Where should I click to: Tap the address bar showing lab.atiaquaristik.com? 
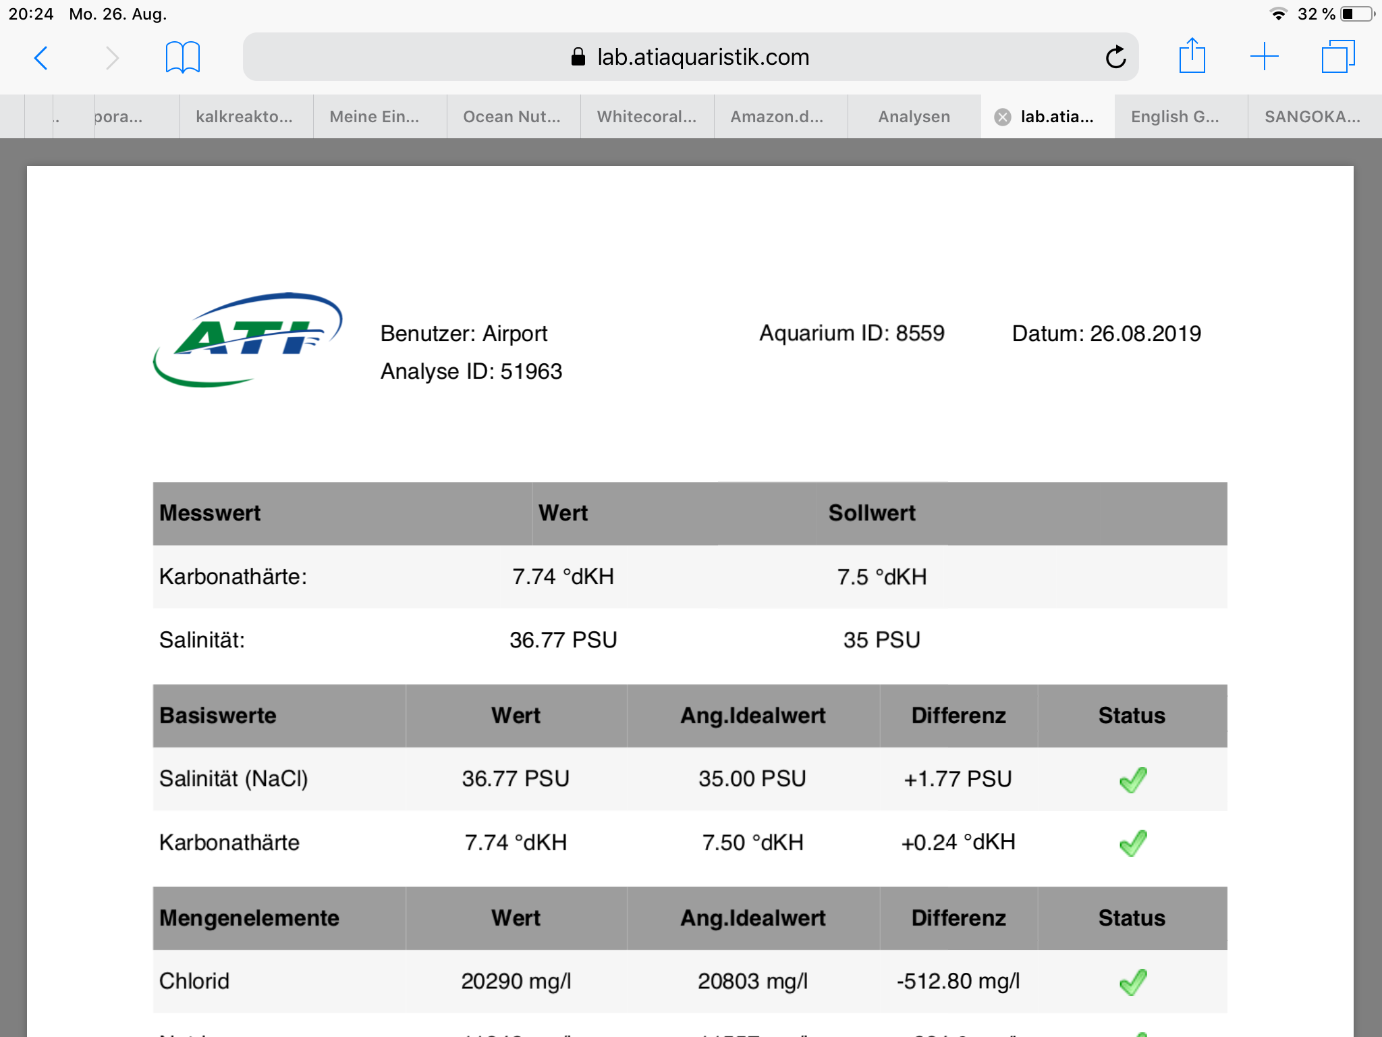[x=690, y=57]
